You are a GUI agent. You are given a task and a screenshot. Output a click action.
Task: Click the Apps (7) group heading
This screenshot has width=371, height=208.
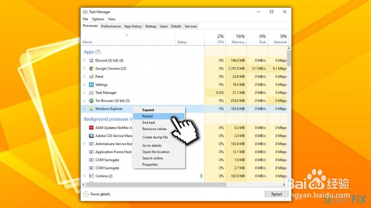(92, 52)
